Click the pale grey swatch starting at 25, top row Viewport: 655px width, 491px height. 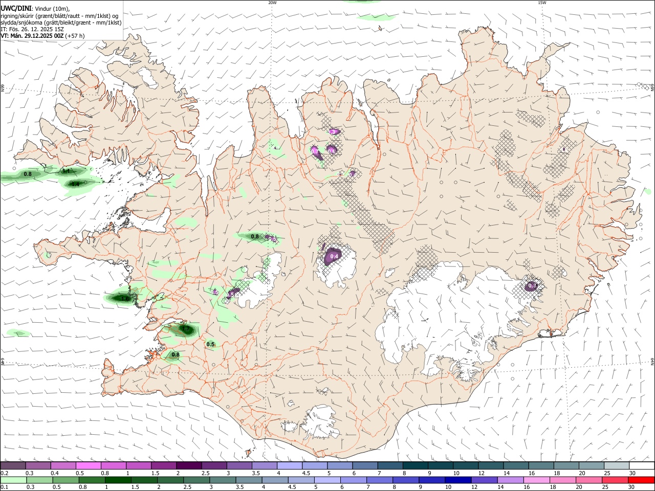pyautogui.click(x=617, y=466)
